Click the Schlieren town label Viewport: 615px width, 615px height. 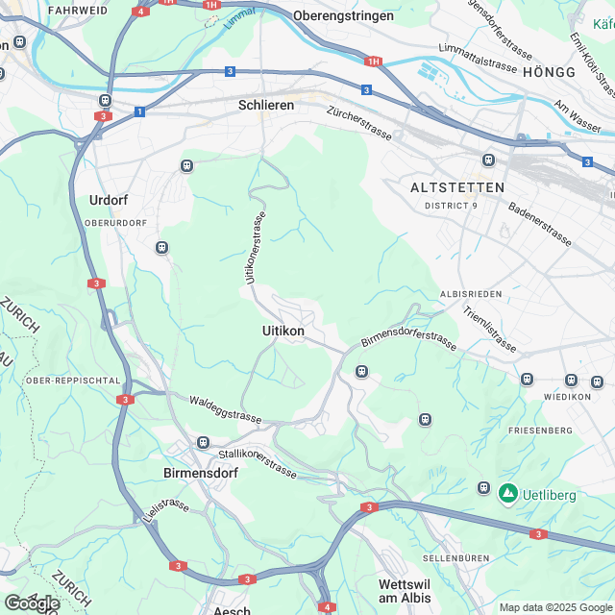click(266, 105)
